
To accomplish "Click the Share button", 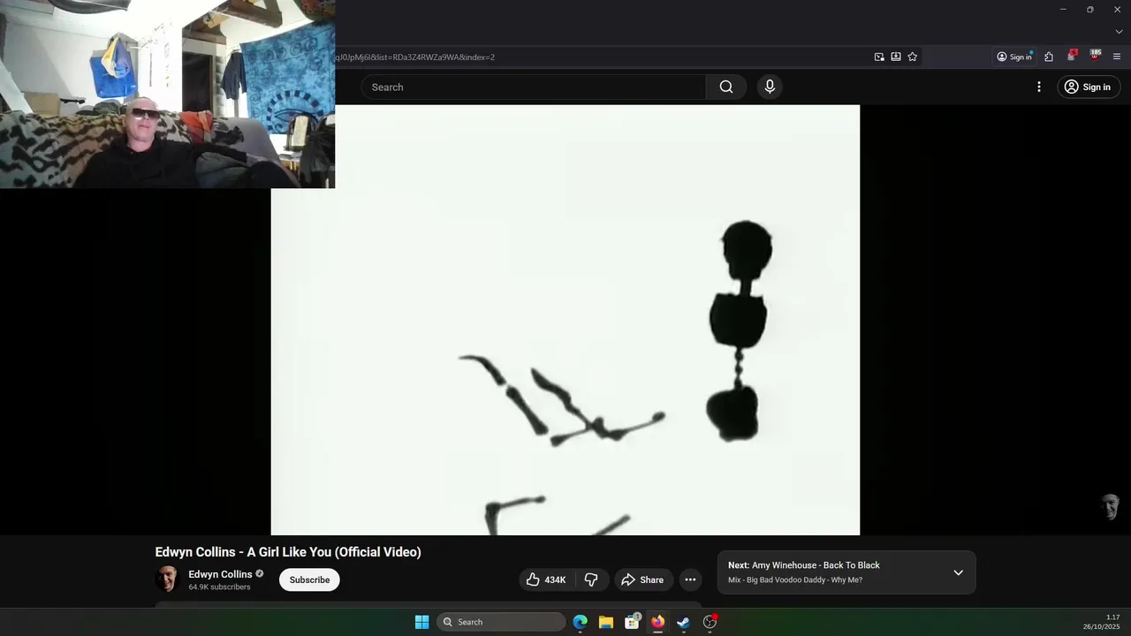I will click(x=643, y=579).
